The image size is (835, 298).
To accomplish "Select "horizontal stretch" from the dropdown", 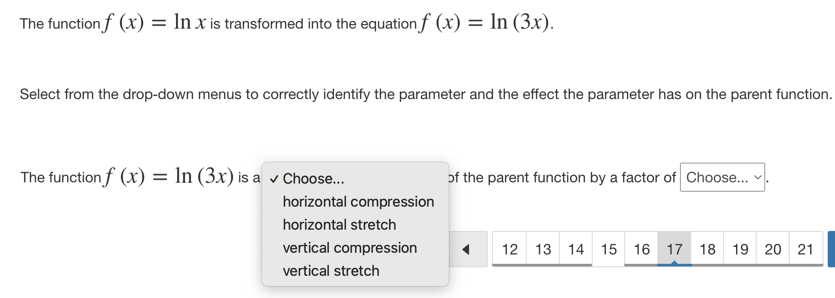I will 339,225.
